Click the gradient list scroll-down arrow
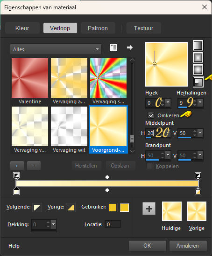 (132, 151)
